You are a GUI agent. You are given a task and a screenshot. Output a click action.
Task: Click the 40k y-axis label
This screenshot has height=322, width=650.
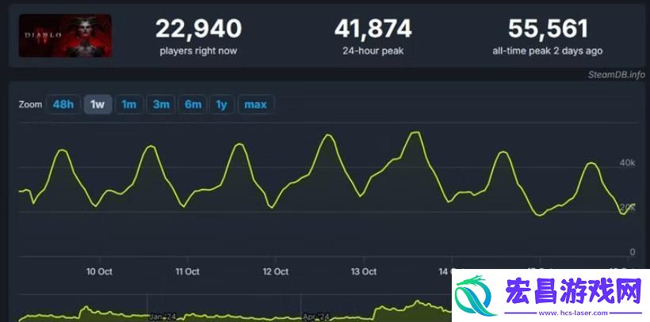(x=627, y=163)
